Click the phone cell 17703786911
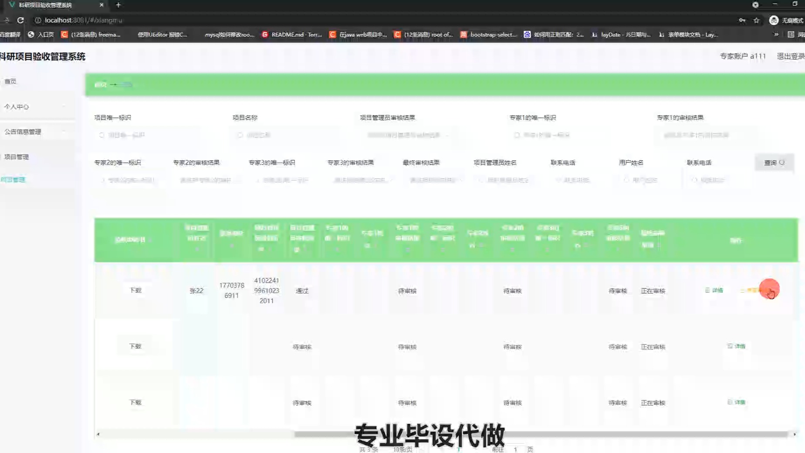 (x=231, y=291)
